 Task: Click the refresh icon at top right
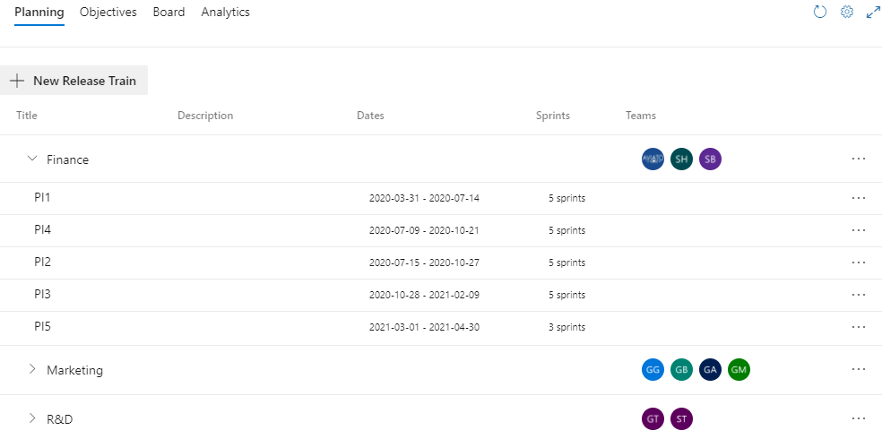(819, 13)
